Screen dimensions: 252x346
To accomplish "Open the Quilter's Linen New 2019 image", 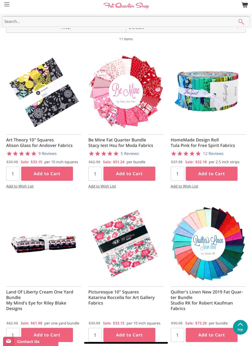I will point(208,244).
